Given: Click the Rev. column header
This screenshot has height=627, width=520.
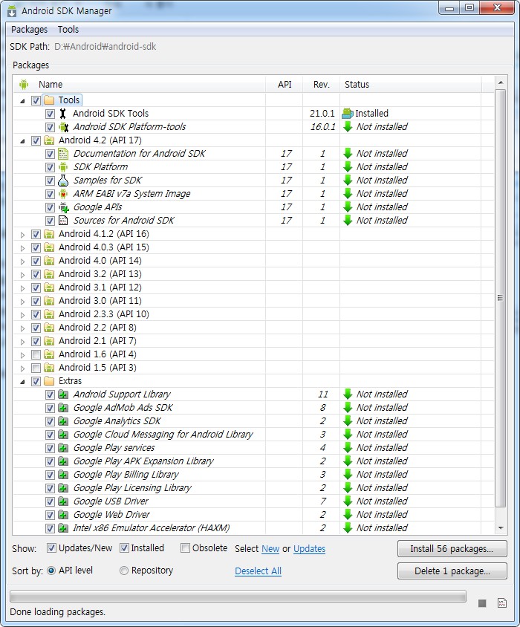Looking at the screenshot, I should pos(321,85).
